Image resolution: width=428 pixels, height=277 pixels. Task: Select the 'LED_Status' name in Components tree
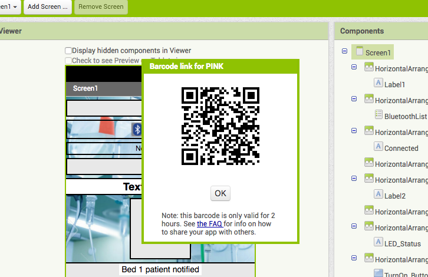pyautogui.click(x=402, y=244)
